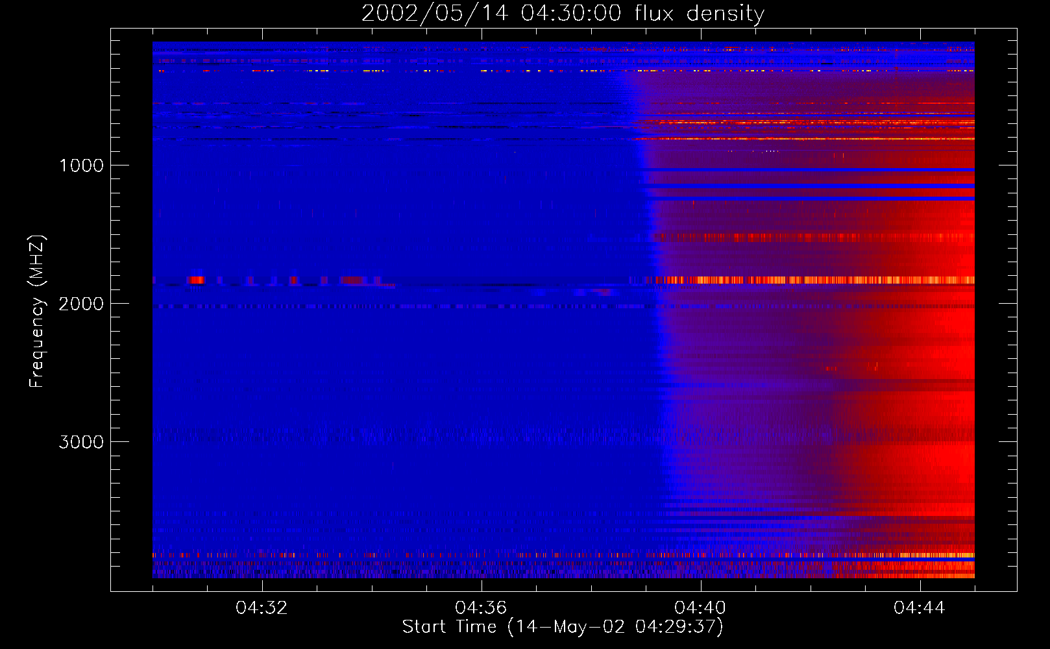
Task: Click the 2000 frequency tick label
Action: pos(81,304)
